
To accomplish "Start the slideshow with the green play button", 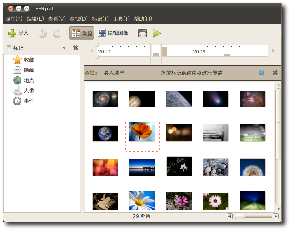I will coord(157,33).
